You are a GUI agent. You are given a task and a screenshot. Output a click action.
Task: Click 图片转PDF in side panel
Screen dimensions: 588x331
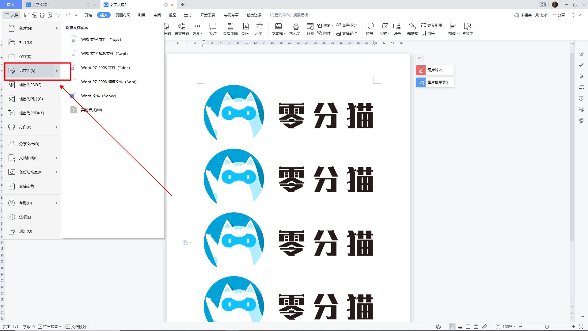point(435,70)
